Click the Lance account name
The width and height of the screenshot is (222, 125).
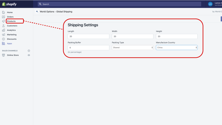(x=218, y=3)
